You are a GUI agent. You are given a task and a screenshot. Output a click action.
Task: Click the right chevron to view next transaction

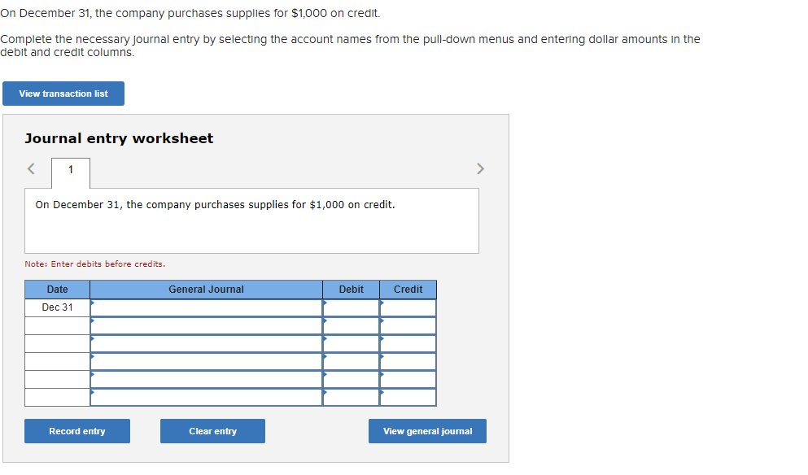pos(480,168)
